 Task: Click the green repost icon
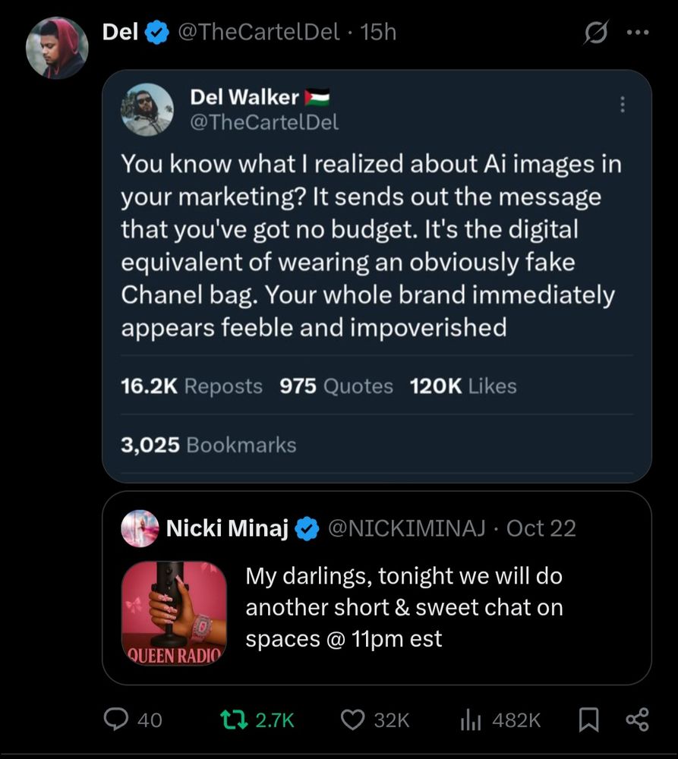pyautogui.click(x=228, y=720)
